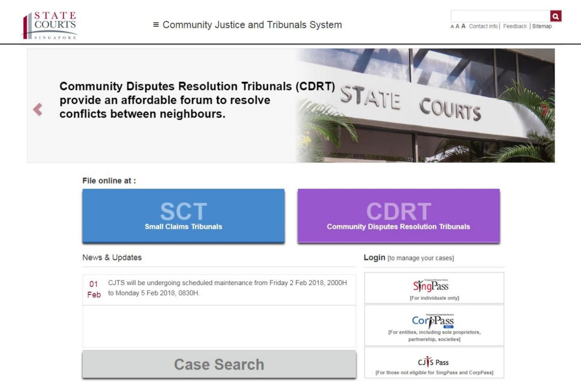
Task: Click the red search magnifier icon
Action: pyautogui.click(x=555, y=16)
